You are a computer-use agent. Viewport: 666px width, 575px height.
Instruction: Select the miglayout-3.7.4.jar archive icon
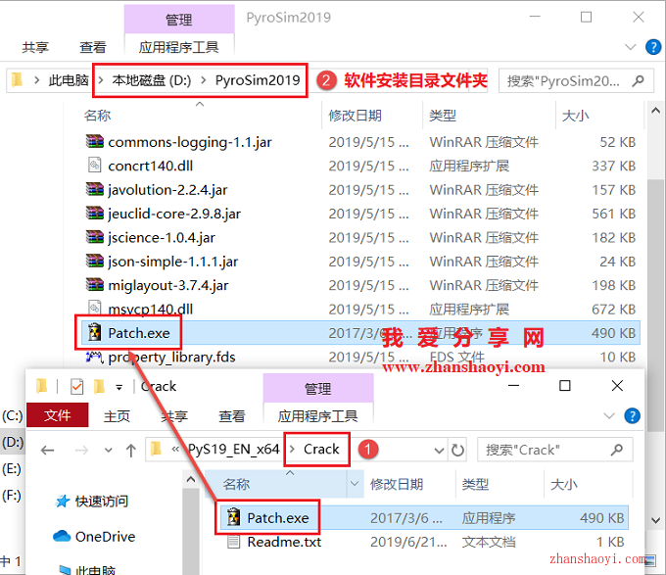[94, 284]
